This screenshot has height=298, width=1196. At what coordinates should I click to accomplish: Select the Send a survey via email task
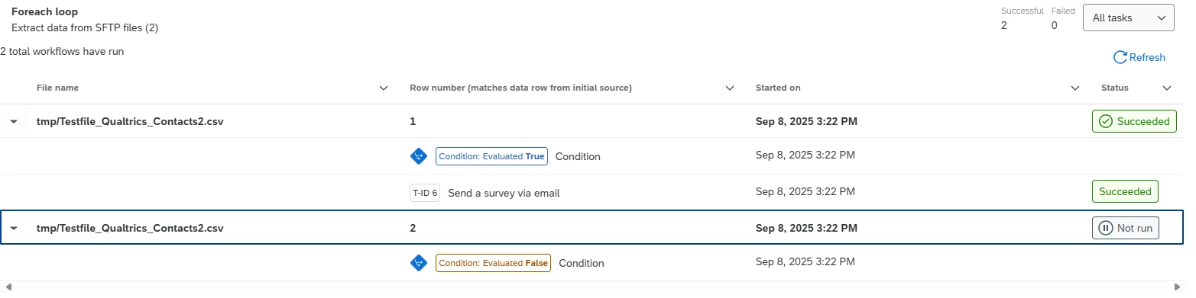504,193
